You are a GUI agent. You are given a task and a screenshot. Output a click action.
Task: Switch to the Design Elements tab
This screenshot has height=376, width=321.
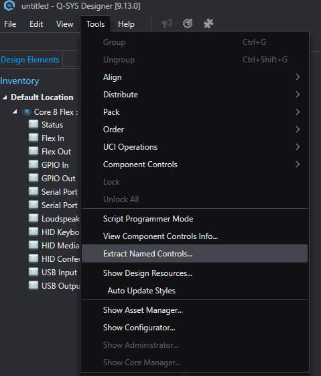point(30,60)
